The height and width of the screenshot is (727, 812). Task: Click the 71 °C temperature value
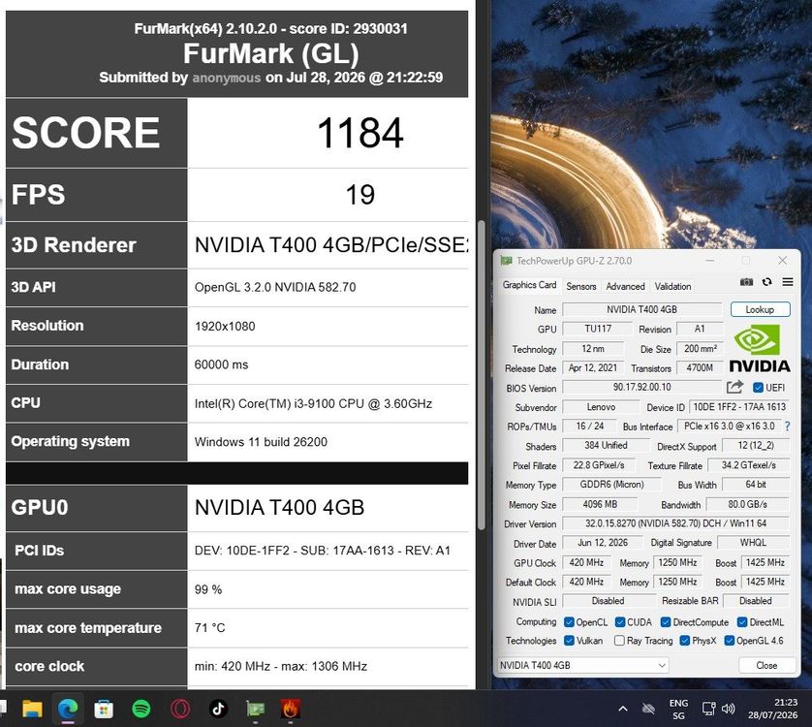pyautogui.click(x=209, y=628)
